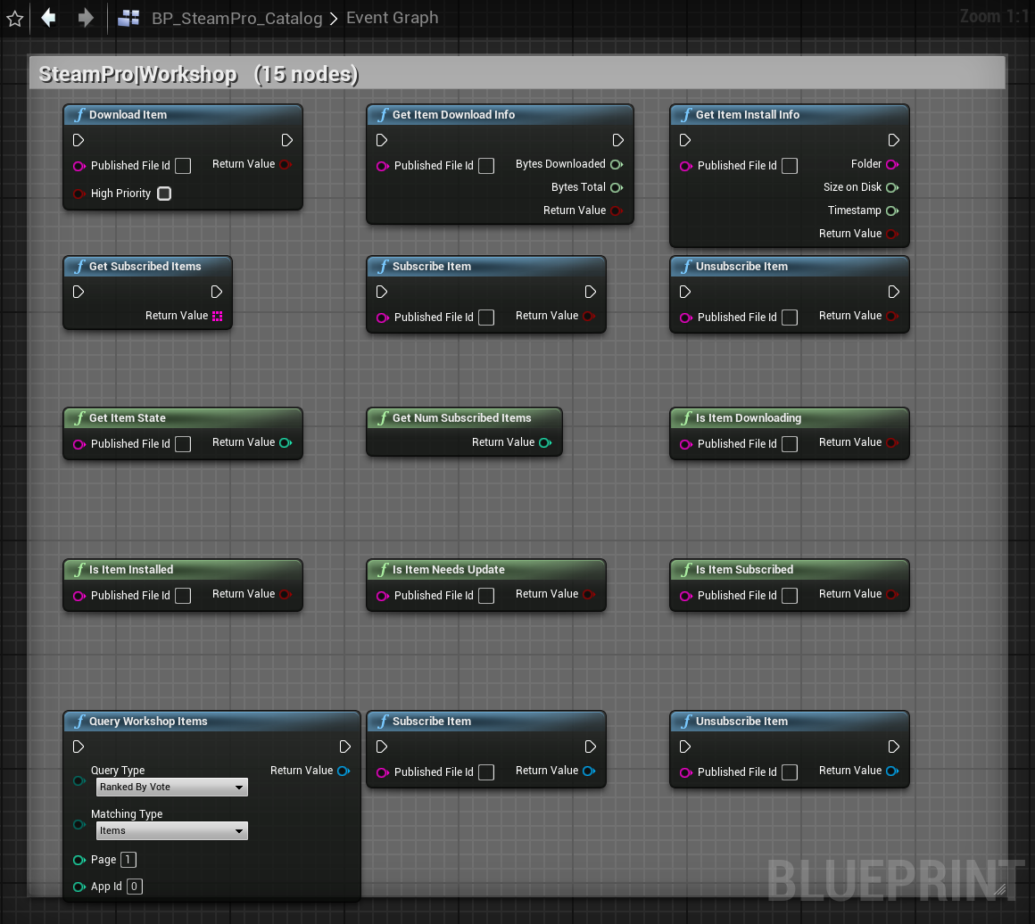The height and width of the screenshot is (924, 1035).
Task: Click Is Item Needs Update Return Value pin
Action: point(589,595)
